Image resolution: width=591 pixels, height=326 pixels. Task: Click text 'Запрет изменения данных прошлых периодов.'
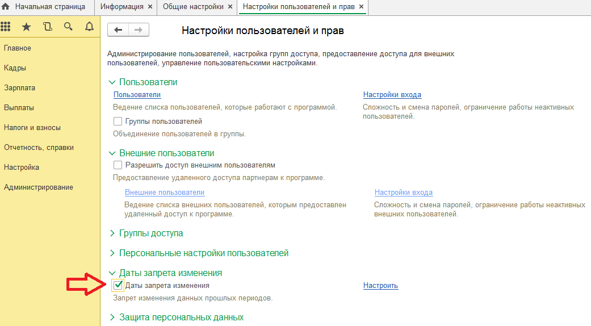pyautogui.click(x=192, y=298)
